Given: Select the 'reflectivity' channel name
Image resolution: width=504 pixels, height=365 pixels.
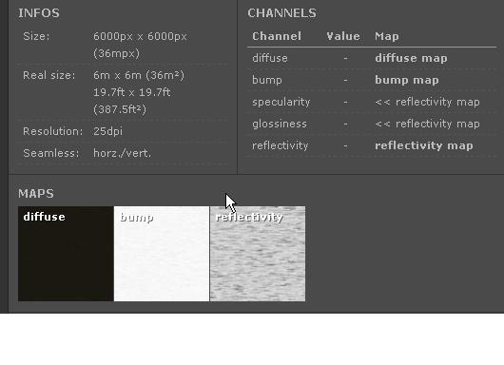Looking at the screenshot, I should [280, 145].
